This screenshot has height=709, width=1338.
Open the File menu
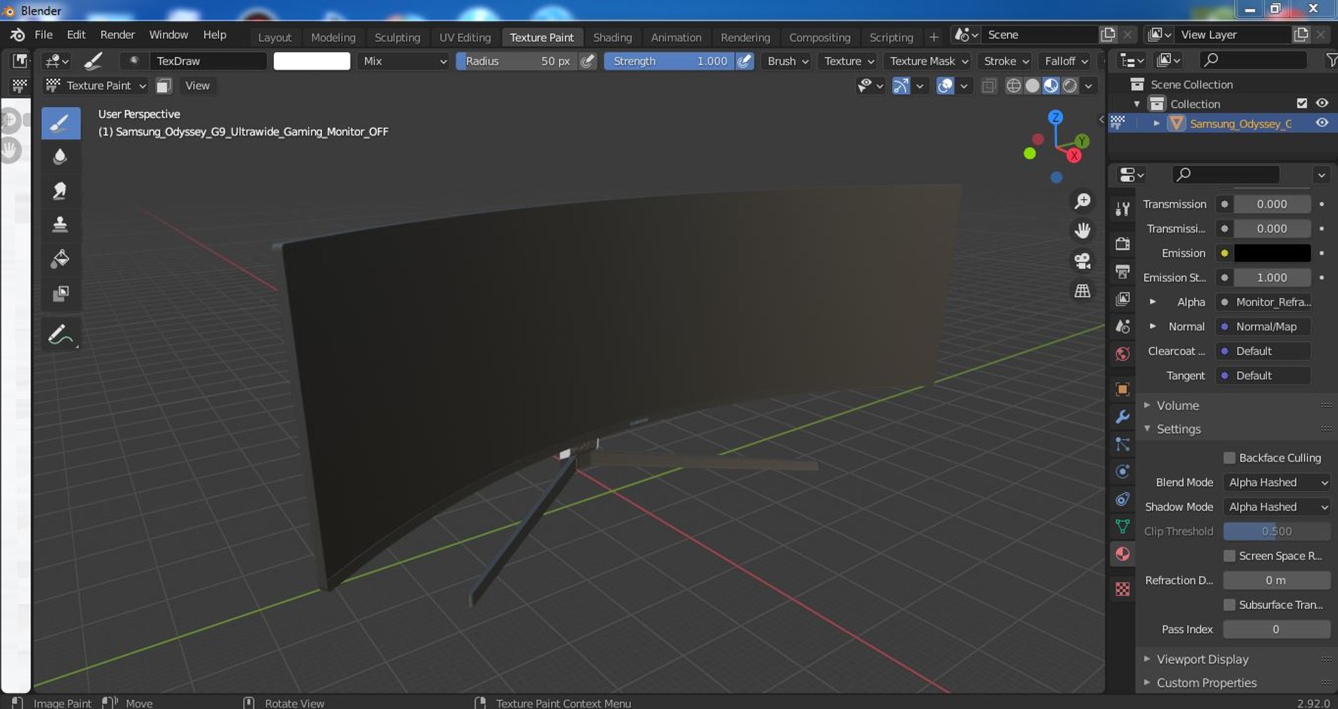pyautogui.click(x=43, y=35)
